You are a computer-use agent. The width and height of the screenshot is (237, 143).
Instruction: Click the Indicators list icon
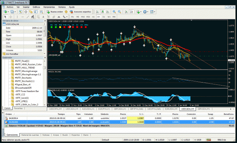tap(138, 12)
